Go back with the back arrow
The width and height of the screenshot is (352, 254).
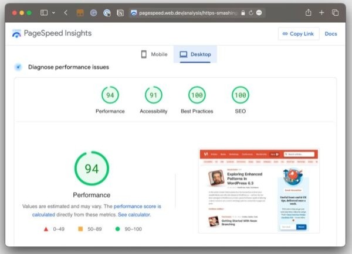(x=66, y=12)
